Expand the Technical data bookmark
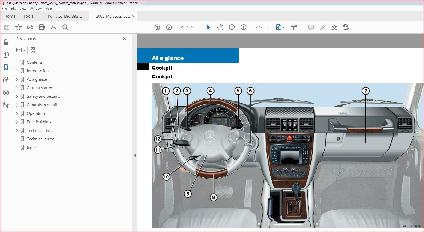 pos(17,131)
